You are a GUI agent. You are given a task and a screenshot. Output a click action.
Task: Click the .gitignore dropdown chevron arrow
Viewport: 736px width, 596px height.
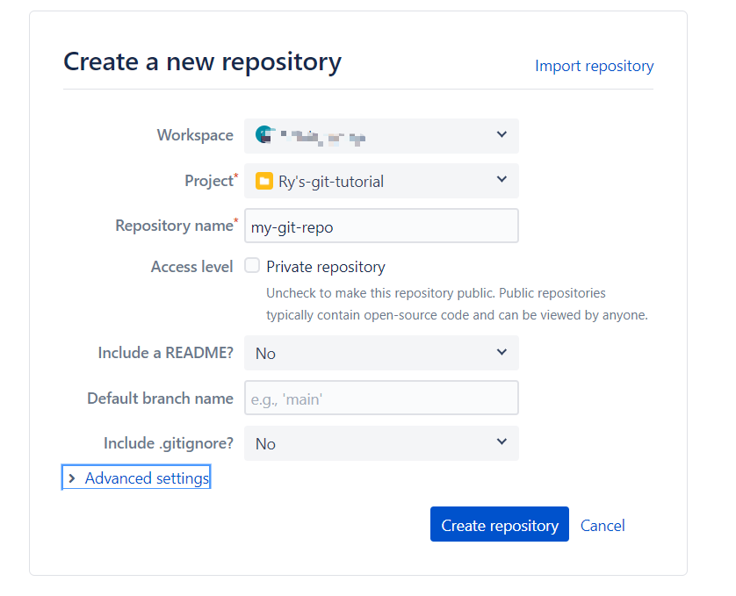point(501,442)
